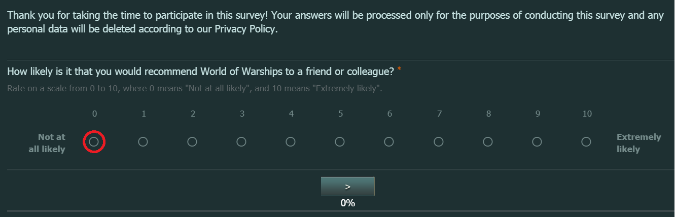Screen dimensions: 675x217
Task: Choose the radio button for rating 9
Action: 537,142
